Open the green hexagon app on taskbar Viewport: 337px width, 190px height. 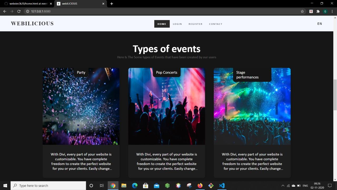(167, 186)
